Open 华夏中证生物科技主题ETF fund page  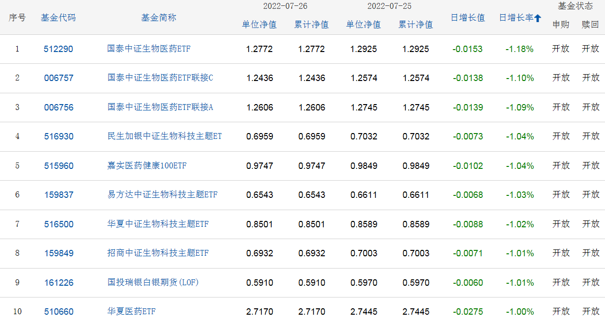pyautogui.click(x=158, y=224)
